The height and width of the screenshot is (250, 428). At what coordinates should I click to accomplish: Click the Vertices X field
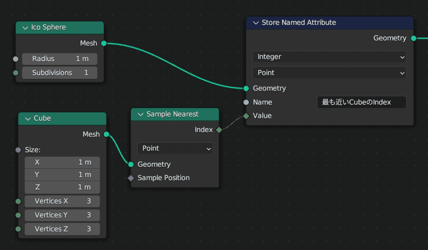(x=62, y=201)
